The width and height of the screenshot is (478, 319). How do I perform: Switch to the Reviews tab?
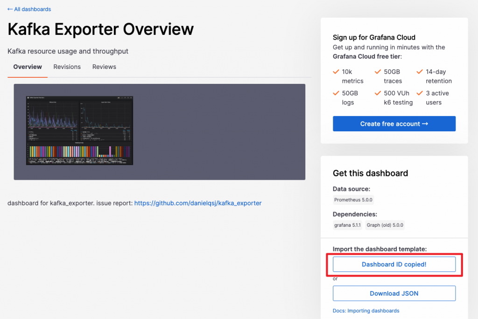point(104,67)
